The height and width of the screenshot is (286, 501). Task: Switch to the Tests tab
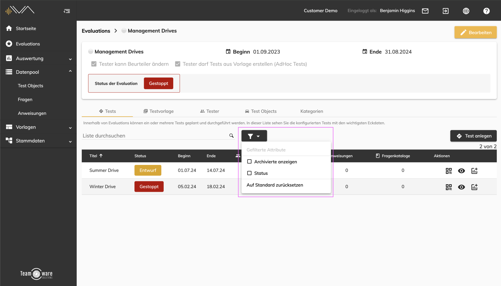click(x=107, y=111)
